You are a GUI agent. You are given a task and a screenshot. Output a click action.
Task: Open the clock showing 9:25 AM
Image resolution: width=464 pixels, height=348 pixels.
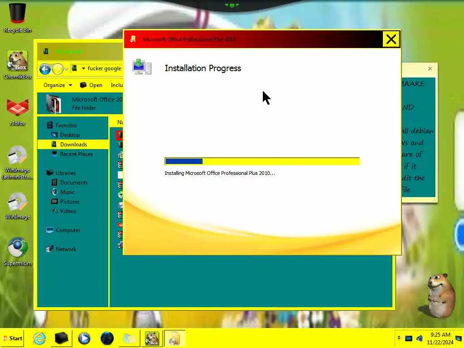tap(440, 338)
